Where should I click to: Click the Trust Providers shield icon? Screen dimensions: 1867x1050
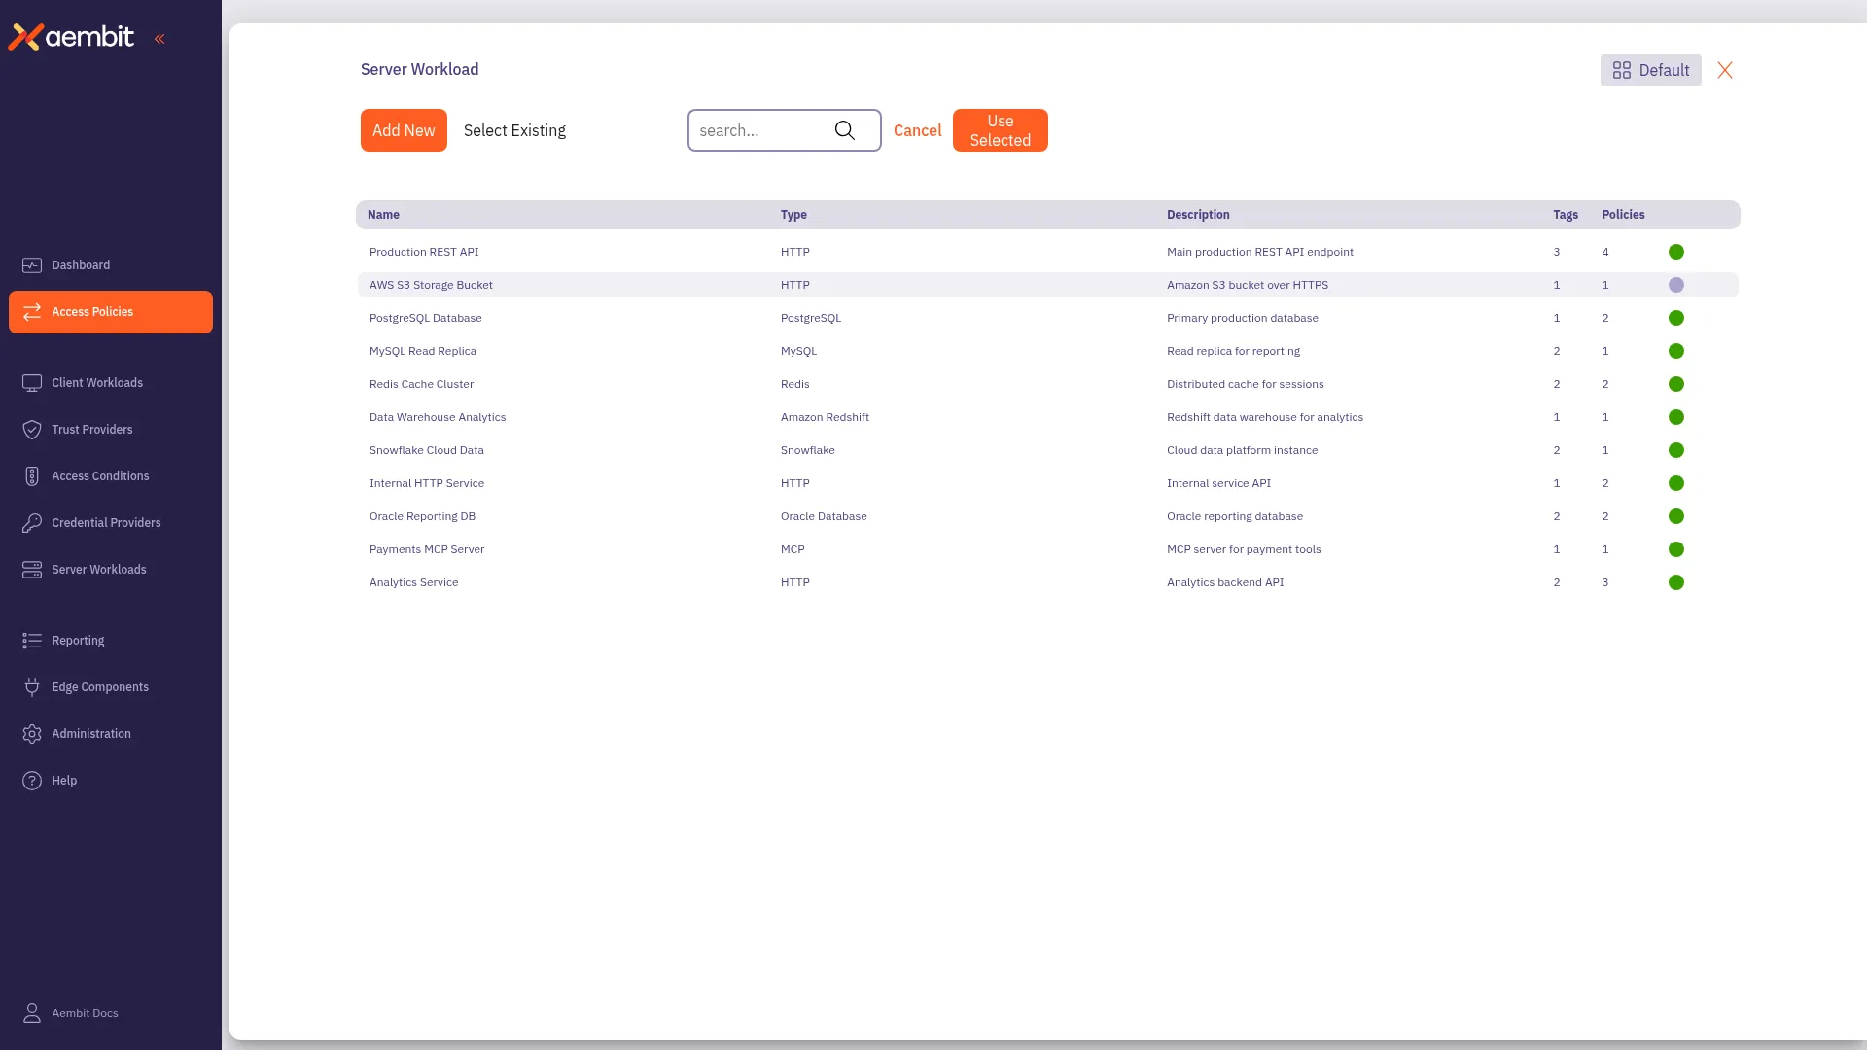(x=32, y=430)
